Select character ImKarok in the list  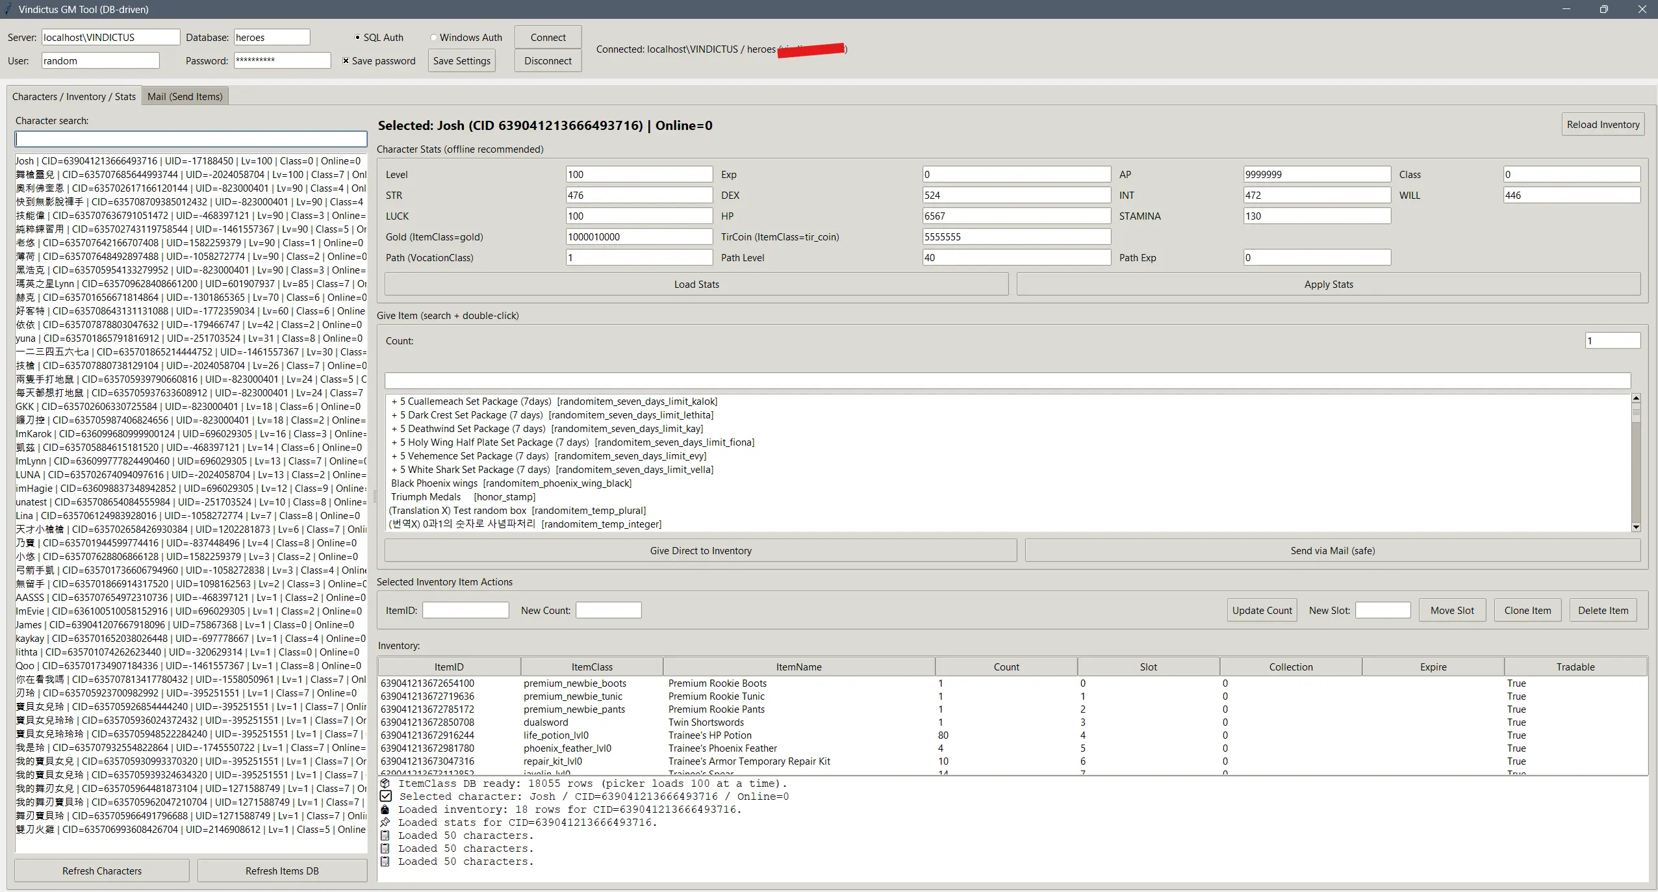(x=191, y=434)
